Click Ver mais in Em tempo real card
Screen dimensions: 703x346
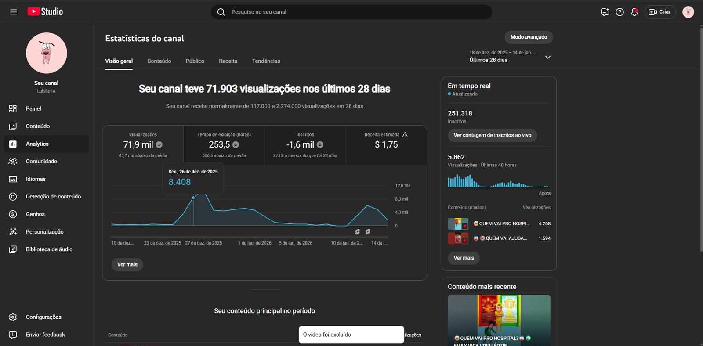click(x=464, y=258)
